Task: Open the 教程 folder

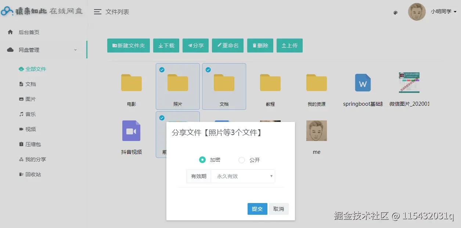Action: [270, 83]
